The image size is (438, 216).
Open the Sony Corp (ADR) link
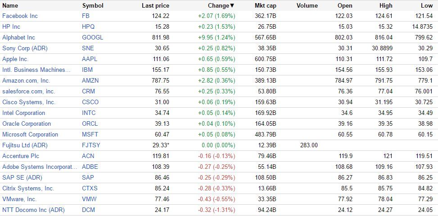coord(25,48)
